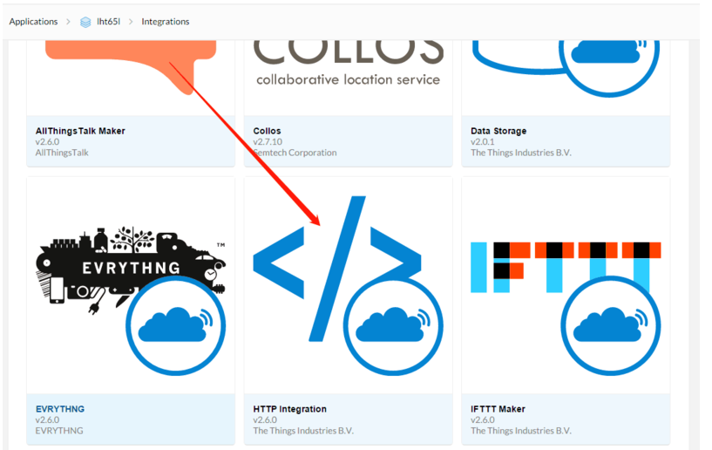The image size is (712, 450).
Task: Select the Data Storage card title
Action: coord(498,131)
